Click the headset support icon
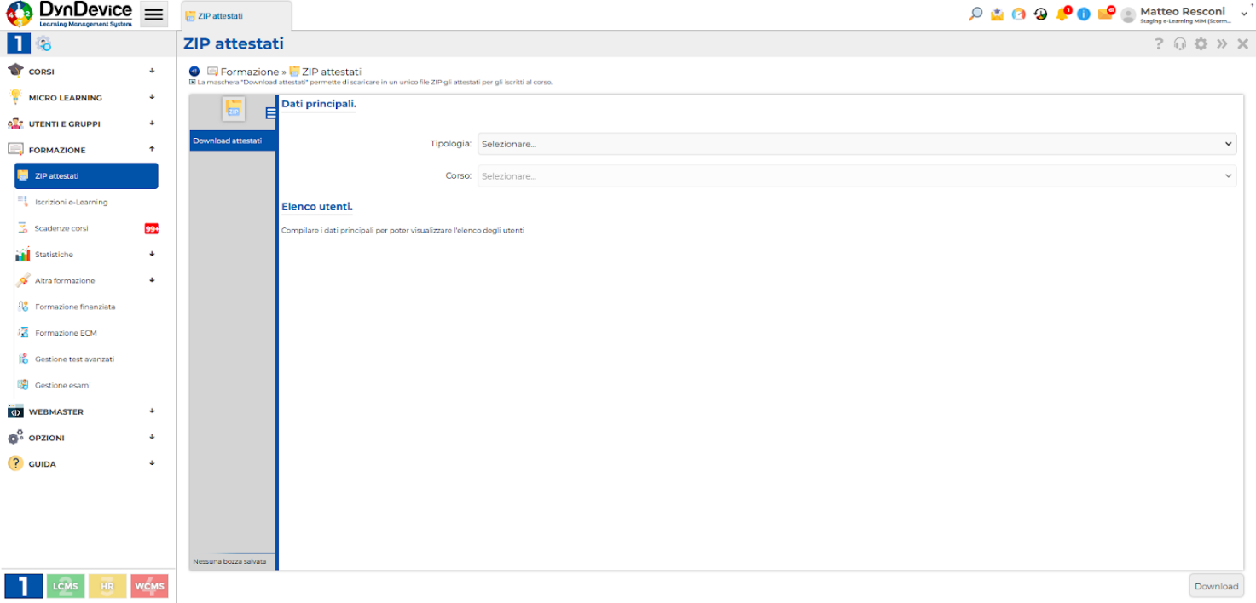The image size is (1256, 603). pos(1180,44)
